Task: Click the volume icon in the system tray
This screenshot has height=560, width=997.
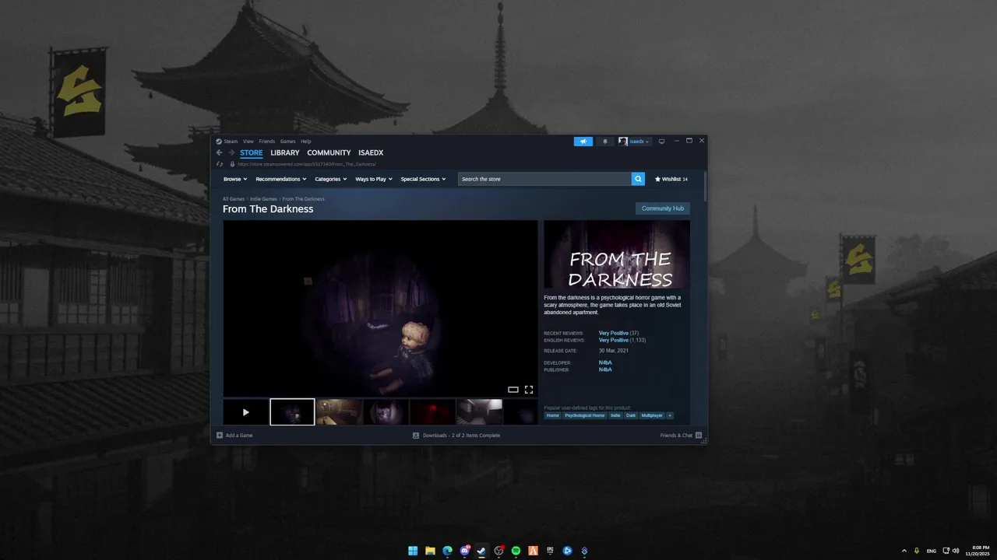Action: click(x=956, y=551)
